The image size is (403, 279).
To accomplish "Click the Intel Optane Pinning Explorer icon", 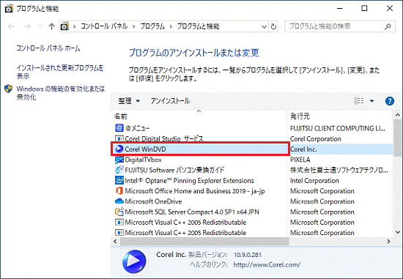I will 119,180.
